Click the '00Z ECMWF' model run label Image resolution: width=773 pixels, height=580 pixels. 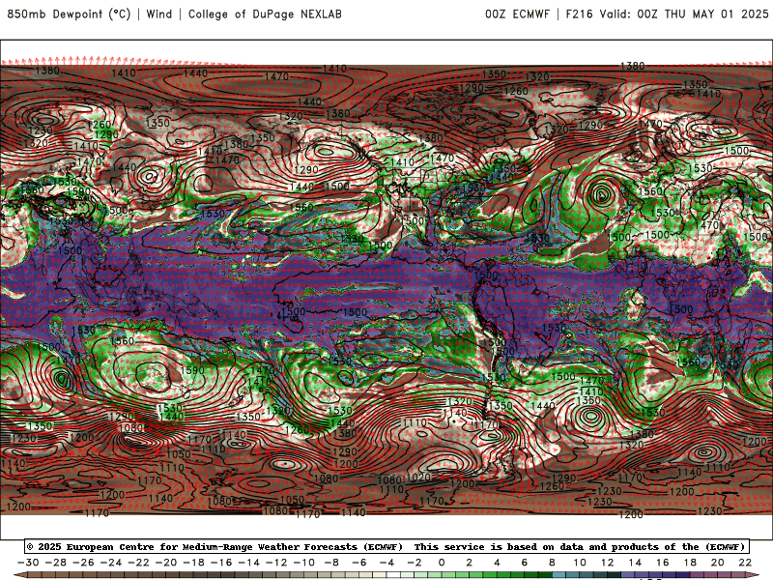click(517, 14)
